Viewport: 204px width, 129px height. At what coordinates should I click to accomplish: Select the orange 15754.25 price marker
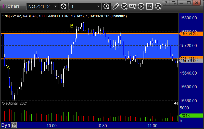(x=191, y=34)
